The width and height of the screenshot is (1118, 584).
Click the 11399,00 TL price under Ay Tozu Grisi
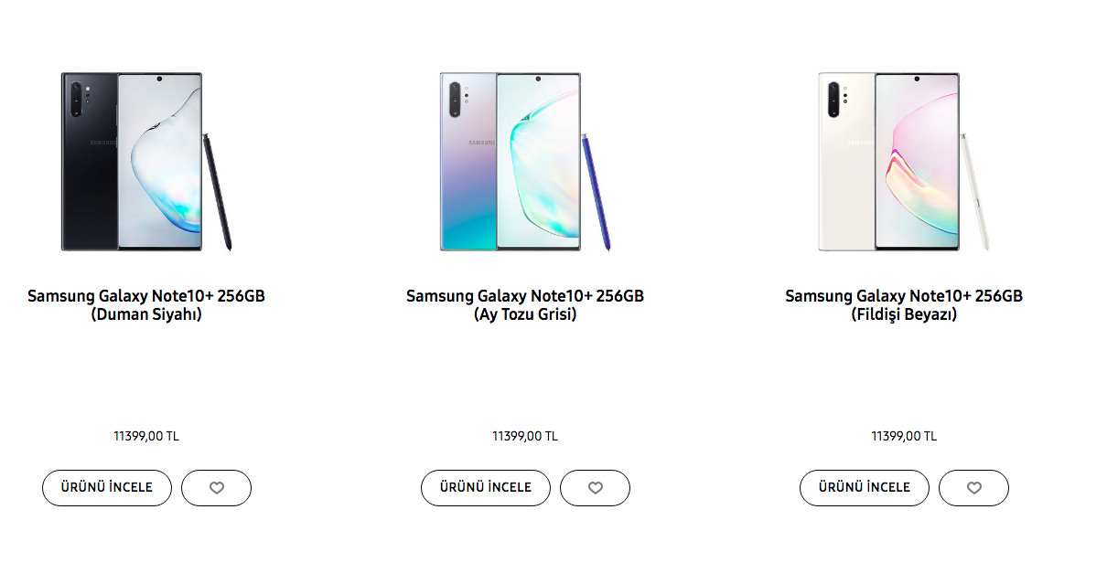(x=525, y=436)
